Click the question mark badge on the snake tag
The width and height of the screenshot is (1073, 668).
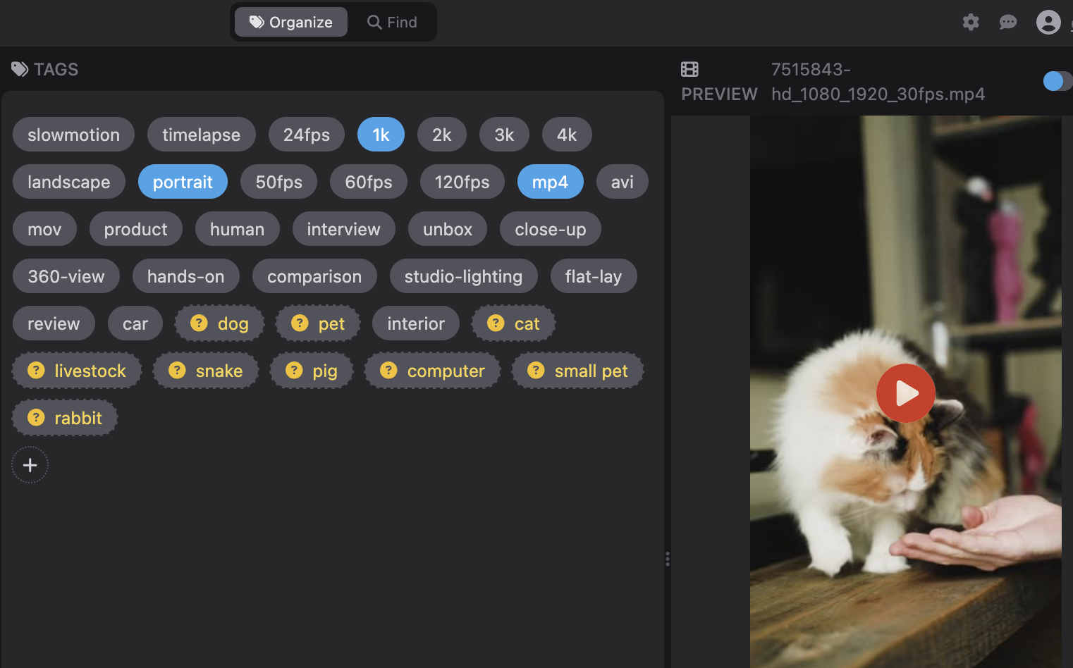176,370
